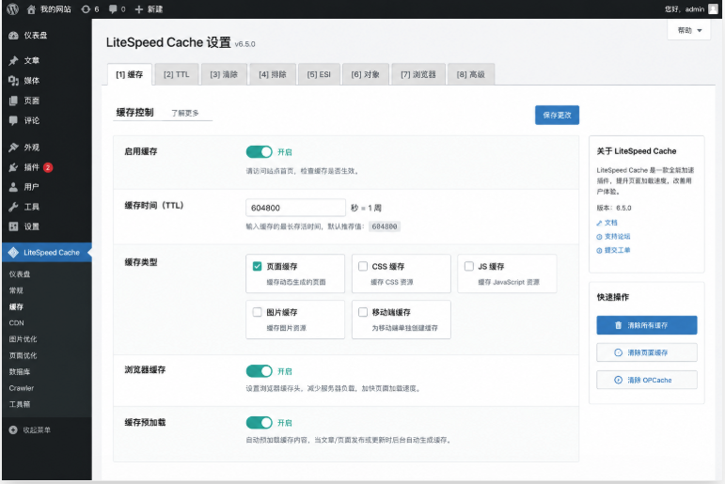Click the 插件 plugin icon
Viewport: 725px width, 484px height.
[13, 167]
